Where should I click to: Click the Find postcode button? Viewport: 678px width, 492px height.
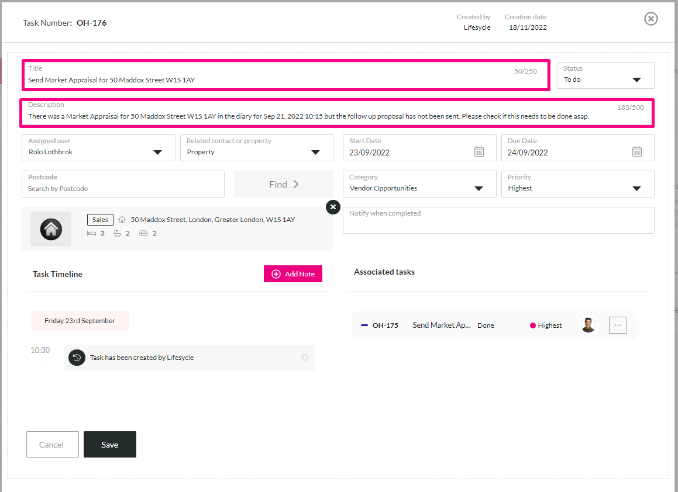pyautogui.click(x=284, y=184)
